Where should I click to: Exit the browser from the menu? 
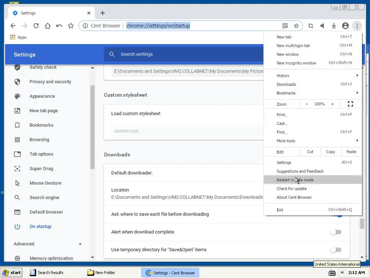pyautogui.click(x=313, y=210)
